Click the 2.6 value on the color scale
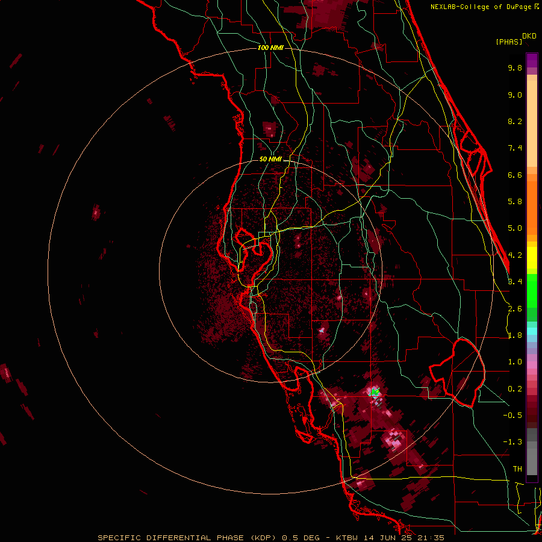Viewport: 542px width, 542px height. (x=515, y=309)
